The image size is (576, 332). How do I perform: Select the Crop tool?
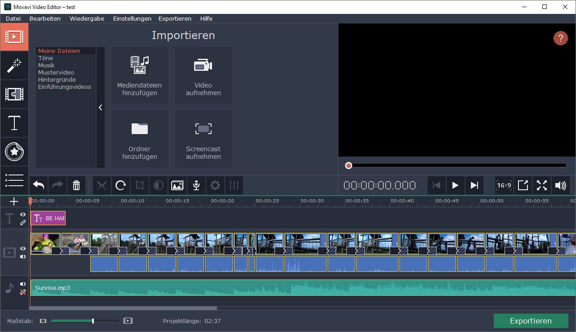140,185
